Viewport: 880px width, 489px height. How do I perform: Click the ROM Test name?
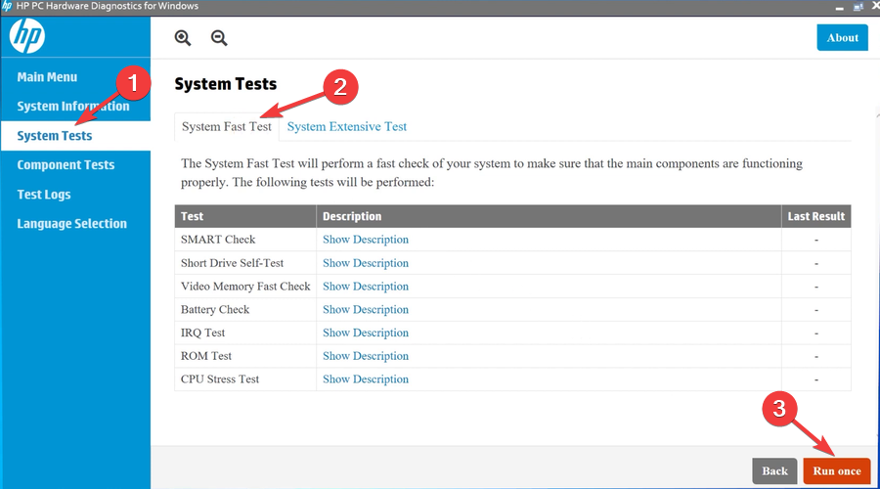[206, 356]
